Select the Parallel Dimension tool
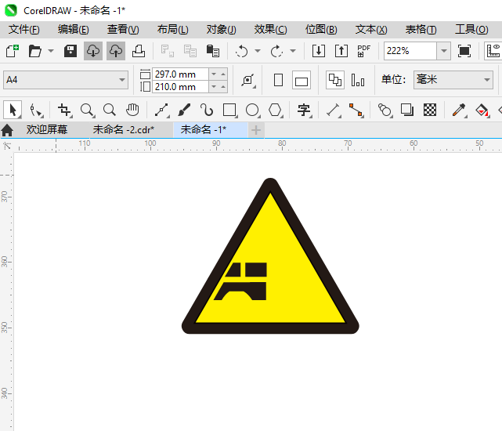 click(334, 110)
